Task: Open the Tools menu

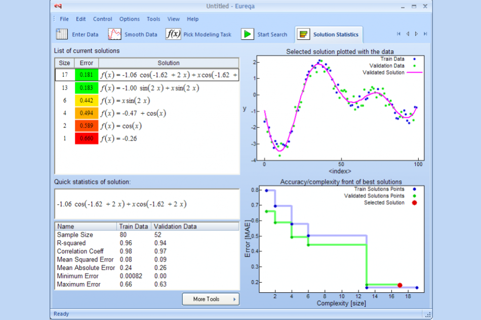Action: pyautogui.click(x=153, y=19)
